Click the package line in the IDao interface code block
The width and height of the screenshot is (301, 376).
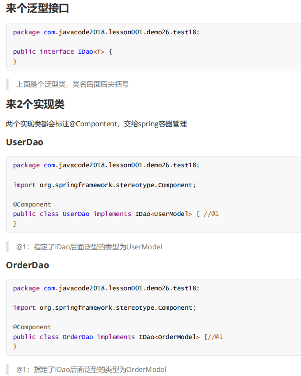click(106, 32)
